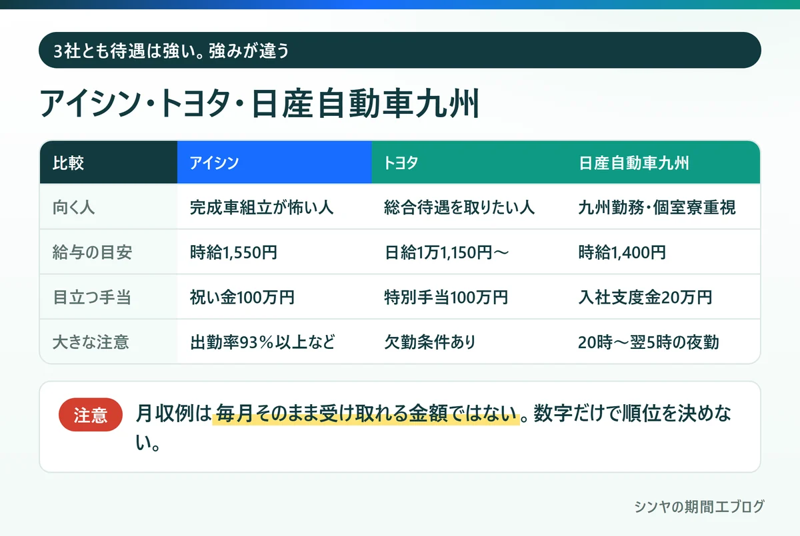This screenshot has width=800, height=536.
Task: Click the red '注意' badge
Action: pos(91,415)
